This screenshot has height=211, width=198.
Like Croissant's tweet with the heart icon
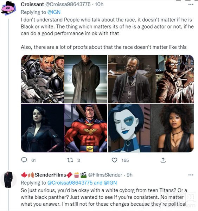click(x=114, y=160)
